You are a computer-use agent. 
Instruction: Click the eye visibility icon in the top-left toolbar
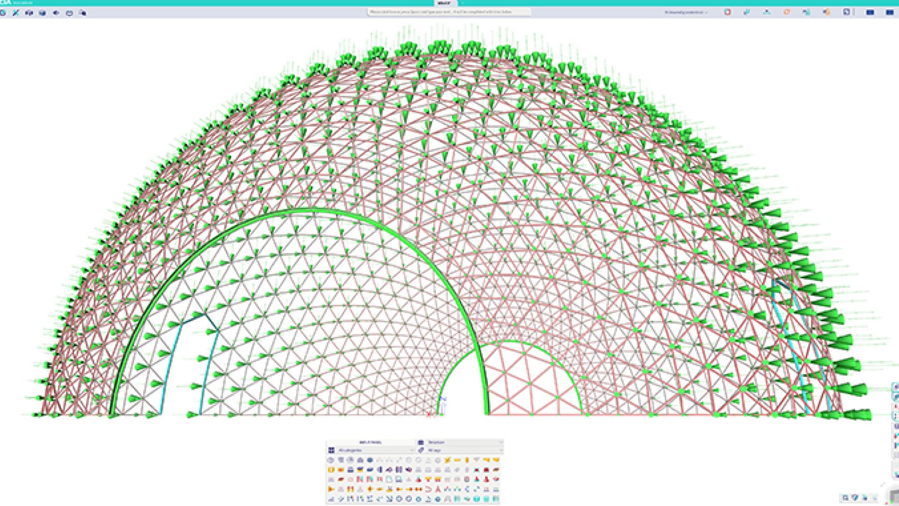click(56, 13)
